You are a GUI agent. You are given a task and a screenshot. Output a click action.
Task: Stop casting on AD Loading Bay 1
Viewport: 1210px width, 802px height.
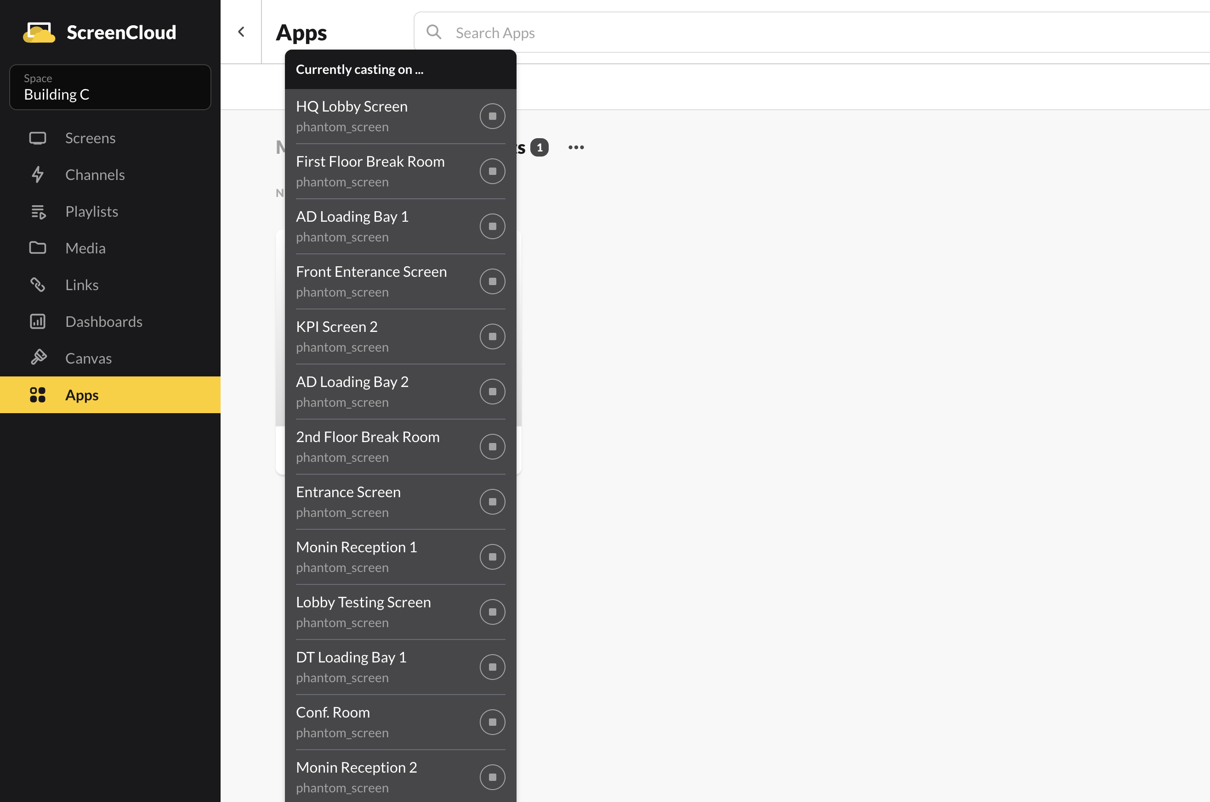[492, 227]
